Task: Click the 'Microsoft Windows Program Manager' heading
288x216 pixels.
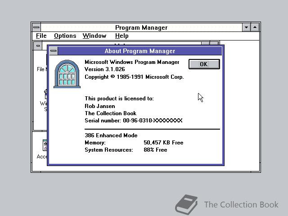Action: [132, 62]
